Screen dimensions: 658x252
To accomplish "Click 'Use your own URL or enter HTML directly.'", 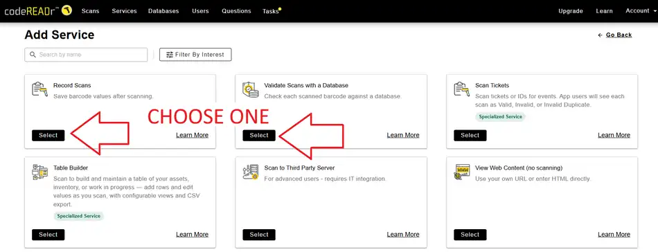I will 533,179.
